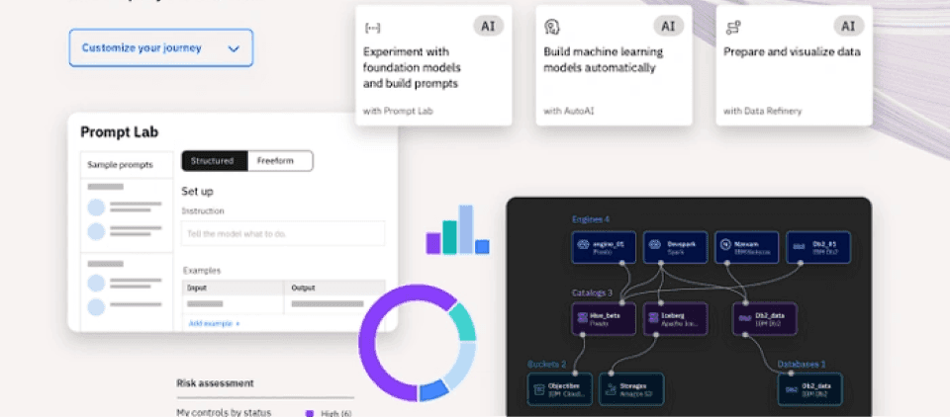Click the Add example link
The image size is (950, 417).
(214, 324)
